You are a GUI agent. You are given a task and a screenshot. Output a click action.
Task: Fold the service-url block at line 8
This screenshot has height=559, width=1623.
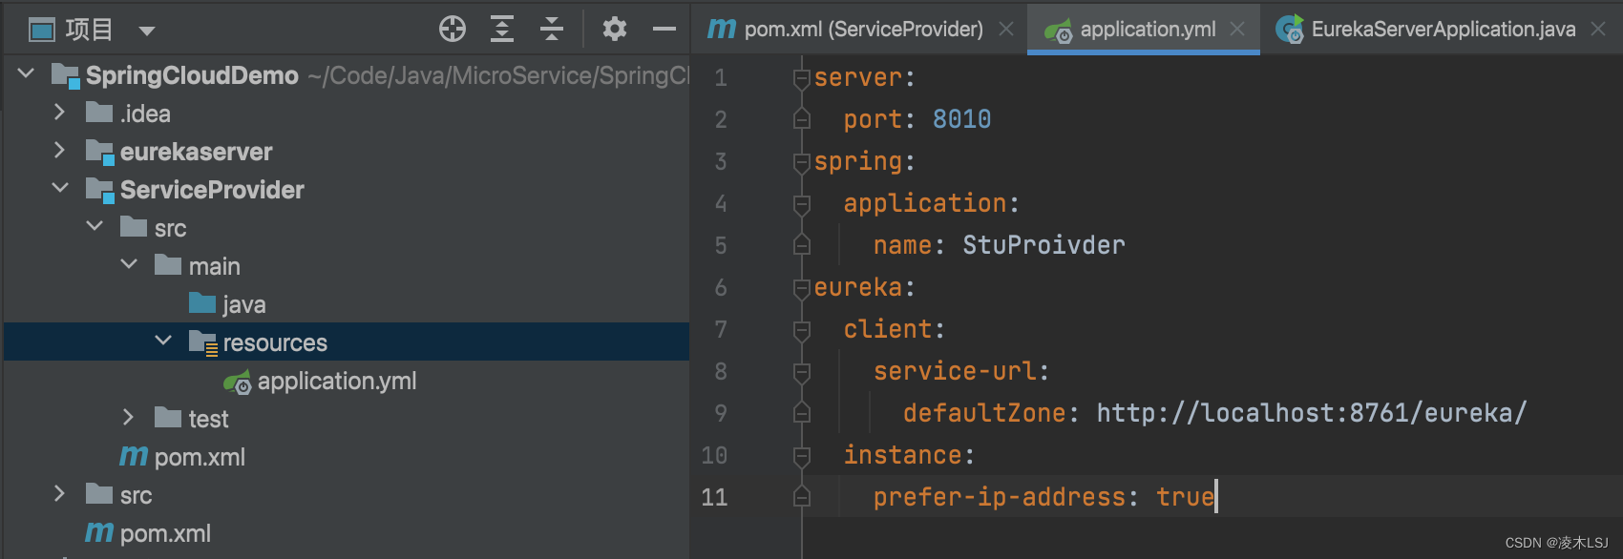tap(802, 371)
